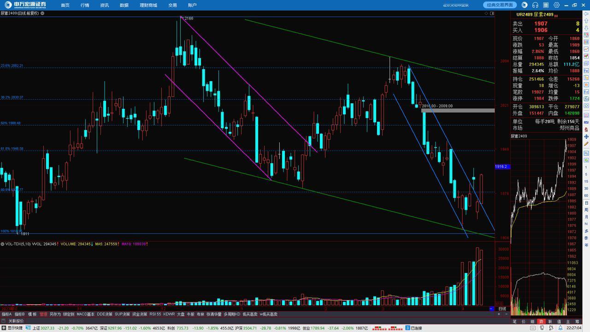This screenshot has height=332, width=590.
Task: Select the 势 tab below mini chart
Action: [x=541, y=322]
